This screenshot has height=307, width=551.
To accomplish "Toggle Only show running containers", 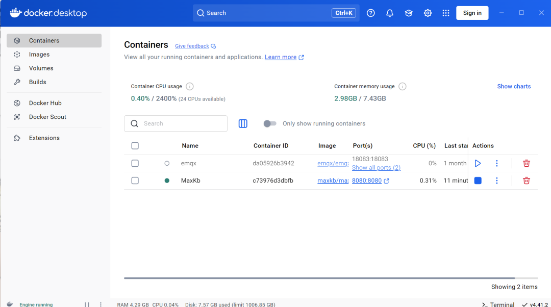I will [x=270, y=123].
